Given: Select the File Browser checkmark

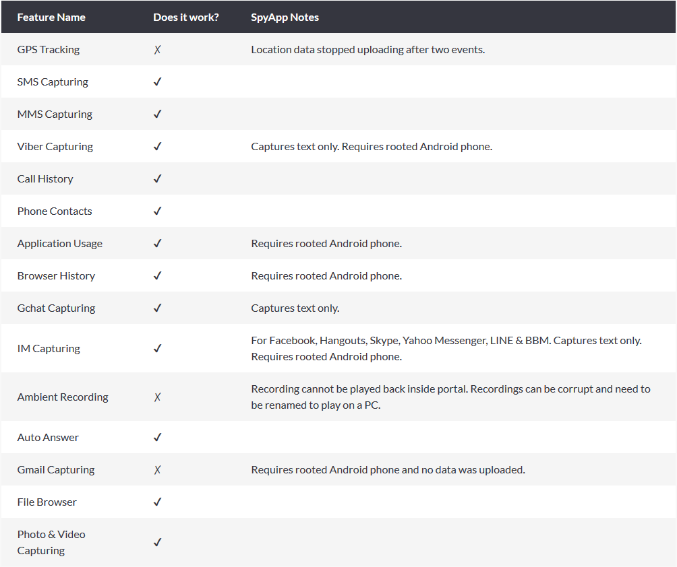Looking at the screenshot, I should click(157, 502).
